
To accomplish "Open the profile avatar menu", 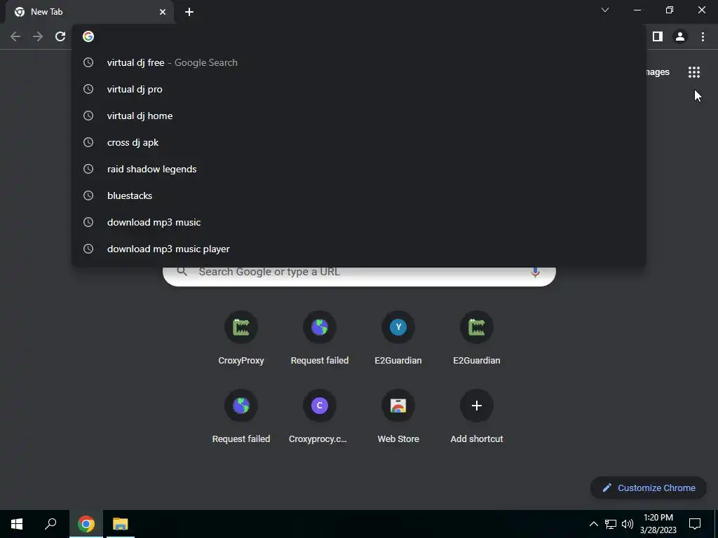I will tap(680, 36).
